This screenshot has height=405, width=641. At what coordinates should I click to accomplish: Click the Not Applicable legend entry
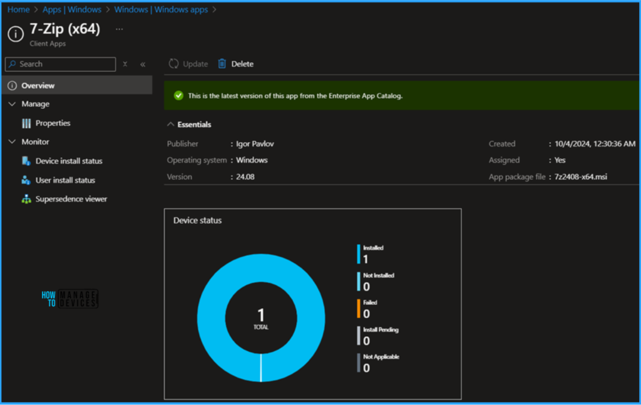pyautogui.click(x=378, y=363)
